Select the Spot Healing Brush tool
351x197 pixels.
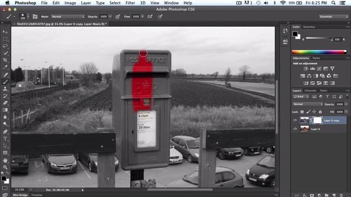point(5,74)
